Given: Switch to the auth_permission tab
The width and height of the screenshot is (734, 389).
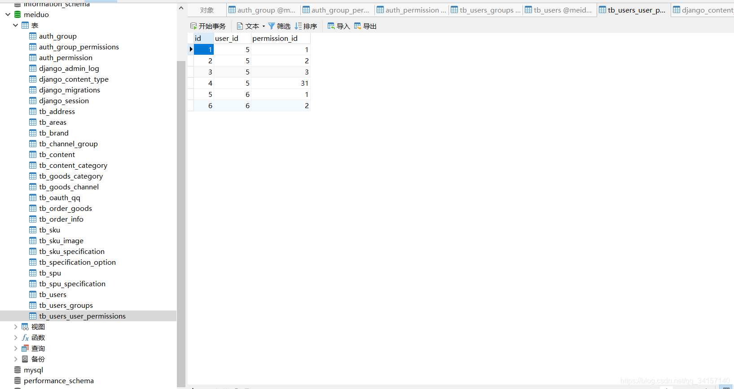Looking at the screenshot, I should point(411,10).
